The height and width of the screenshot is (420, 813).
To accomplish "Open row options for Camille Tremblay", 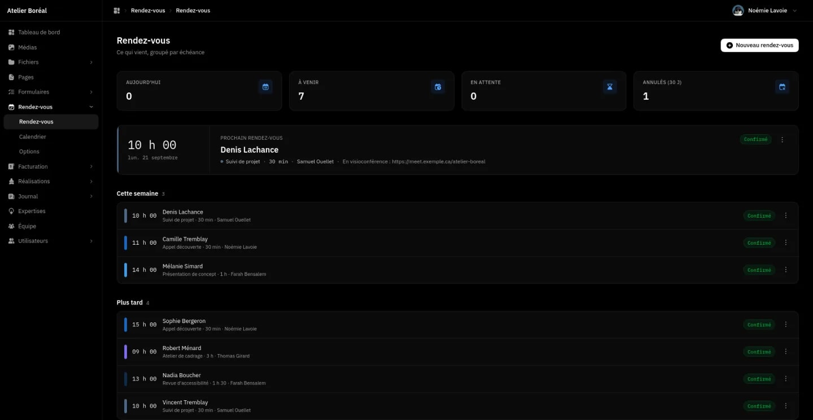I will click(785, 242).
